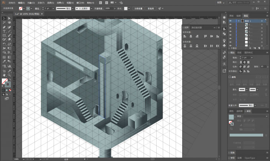The width and height of the screenshot is (270, 161).
Task: Open Adobe Bridge from top bar
Action: tap(101, 3)
